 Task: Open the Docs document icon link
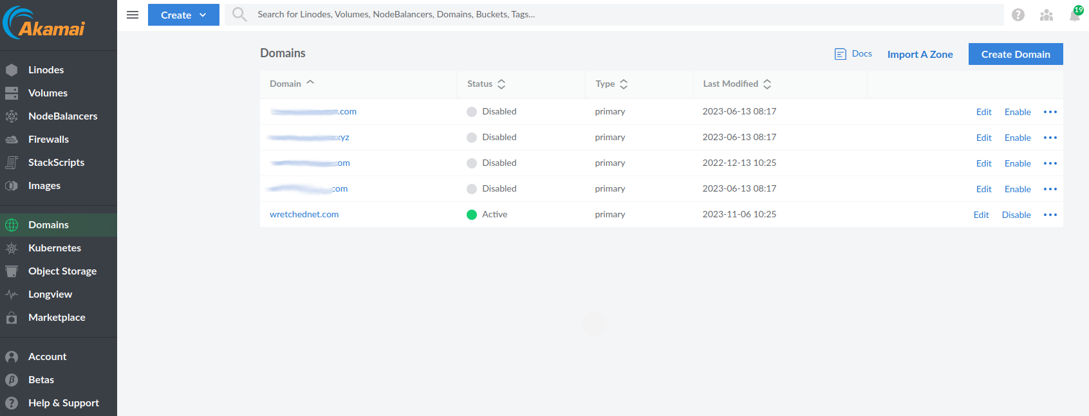853,54
